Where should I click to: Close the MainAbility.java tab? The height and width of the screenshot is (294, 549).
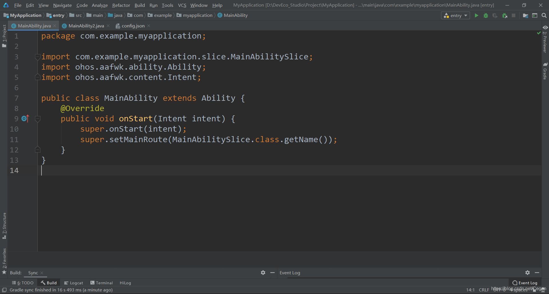point(55,26)
